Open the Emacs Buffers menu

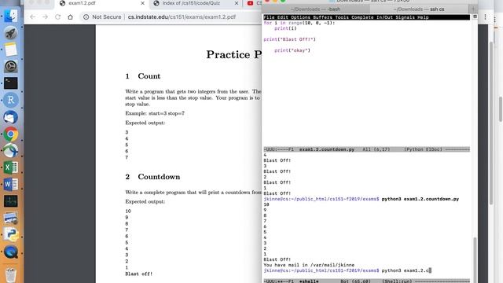pyautogui.click(x=322, y=17)
